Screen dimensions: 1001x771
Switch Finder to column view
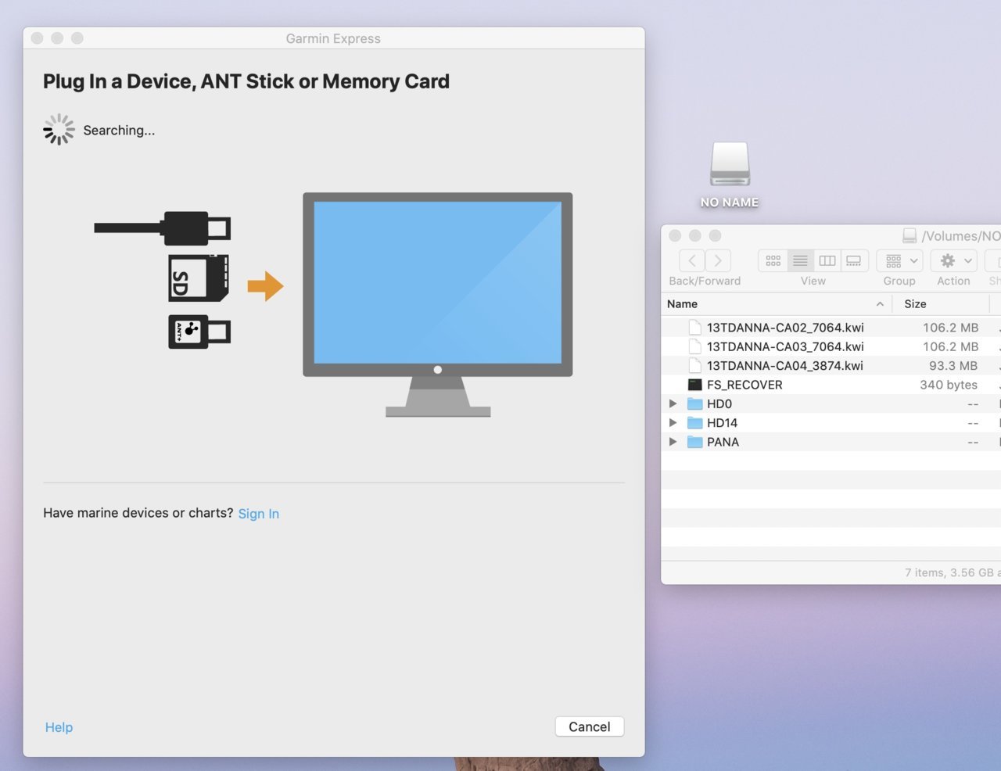pyautogui.click(x=827, y=260)
